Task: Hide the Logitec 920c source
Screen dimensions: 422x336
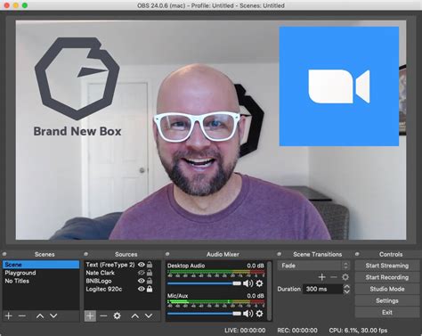Action: 142,289
